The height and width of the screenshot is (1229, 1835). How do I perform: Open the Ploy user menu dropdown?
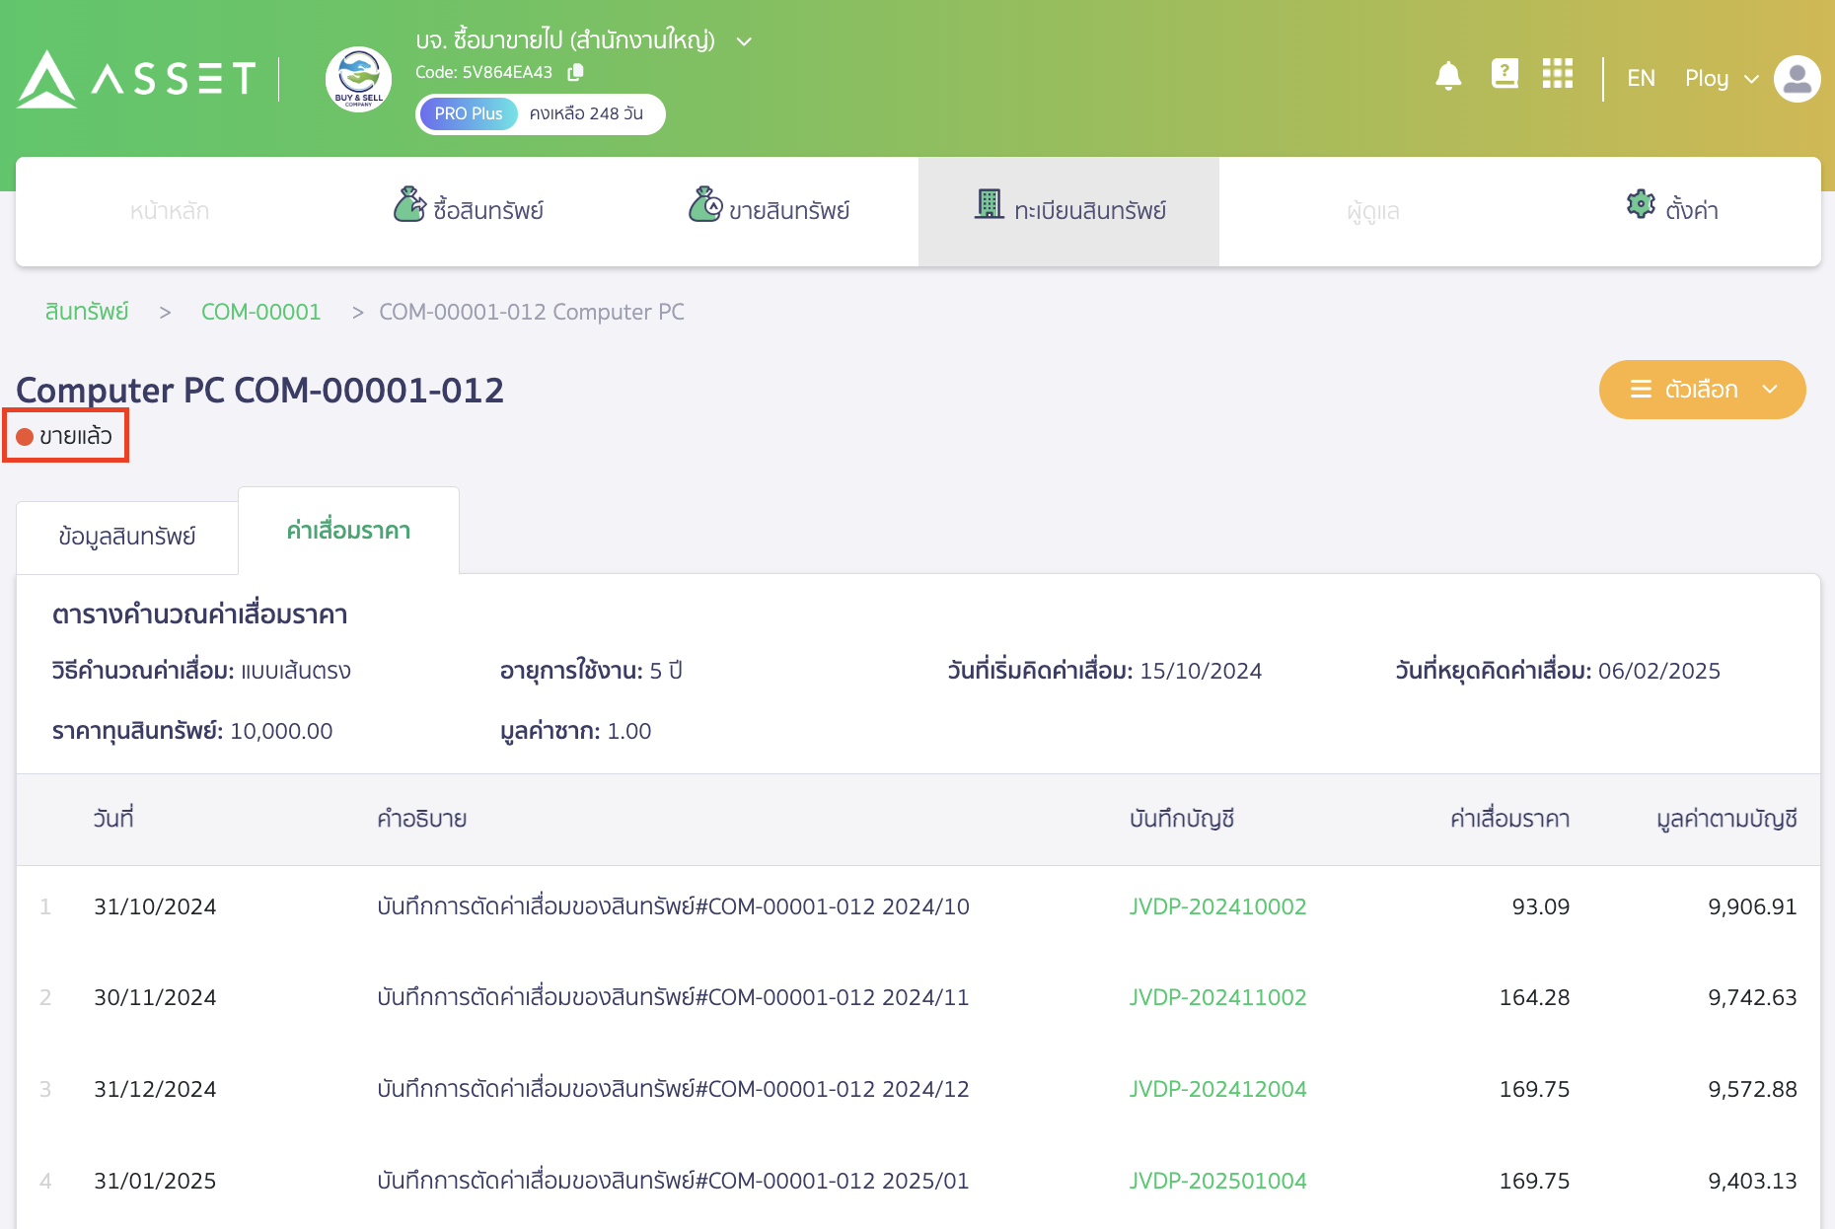tap(1722, 78)
